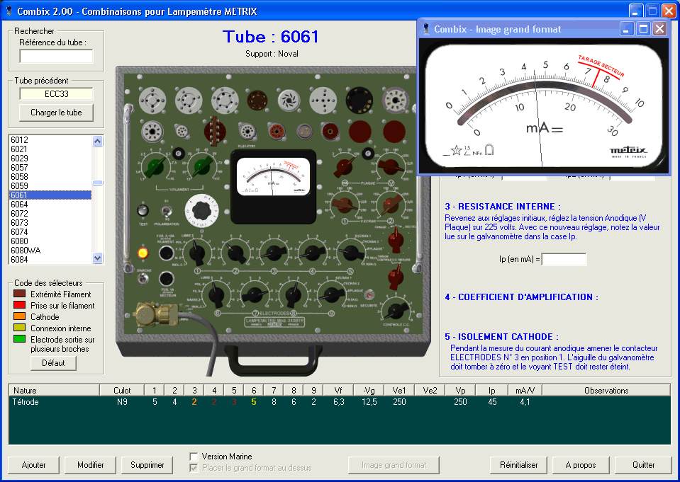Click the Tube précédent field showing ECC33
The height and width of the screenshot is (482, 680).
tap(57, 94)
